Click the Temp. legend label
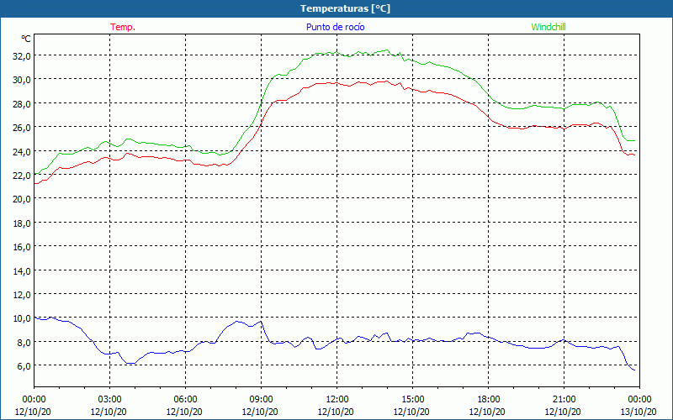The width and height of the screenshot is (673, 420). (123, 27)
